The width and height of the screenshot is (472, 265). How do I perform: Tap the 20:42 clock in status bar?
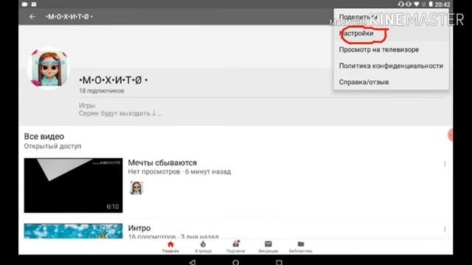[442, 4]
